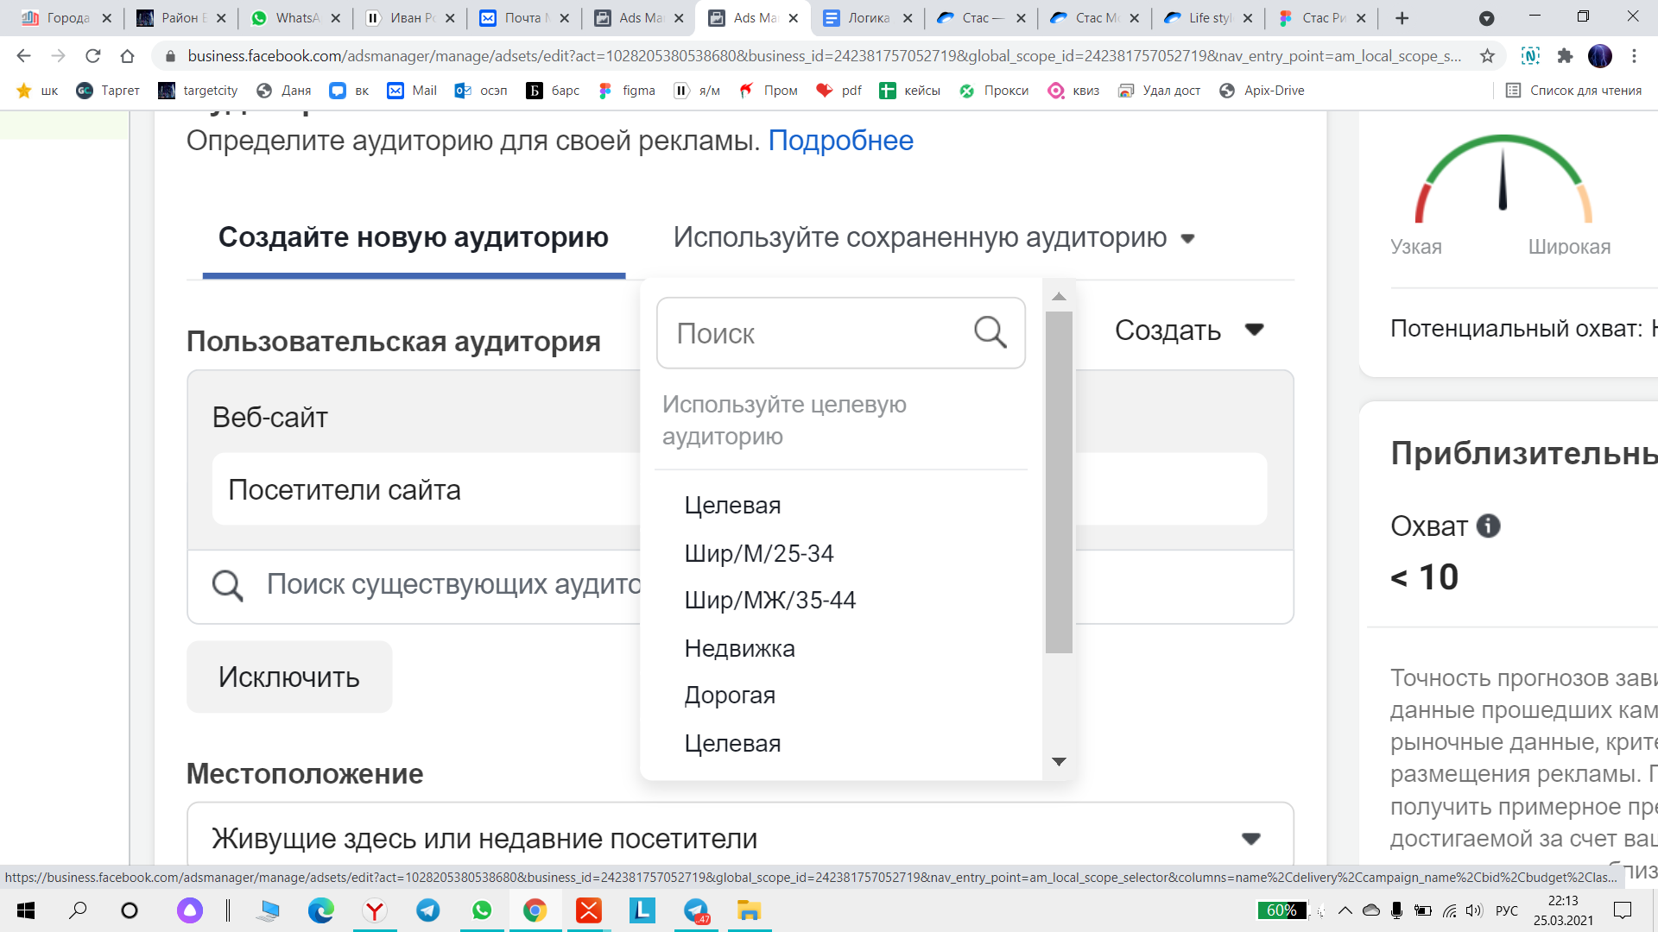Click the Исключить button
The image size is (1658, 932).
289,677
